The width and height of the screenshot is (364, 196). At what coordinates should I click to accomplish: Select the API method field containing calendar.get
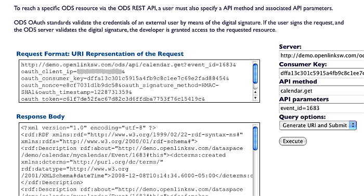click(x=321, y=90)
